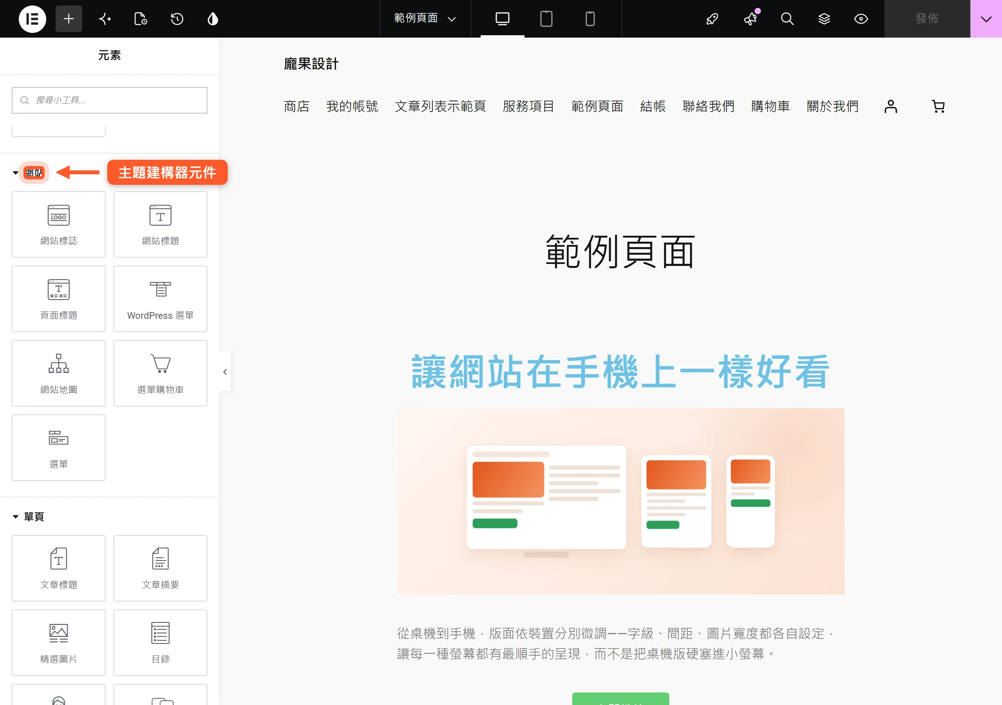Switch to desktop preview mode

pyautogui.click(x=502, y=19)
